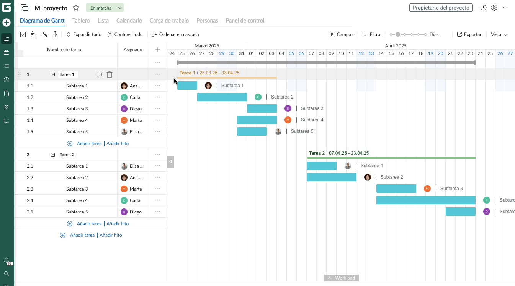Click the search magnifier in sidebar

pyautogui.click(x=7, y=274)
